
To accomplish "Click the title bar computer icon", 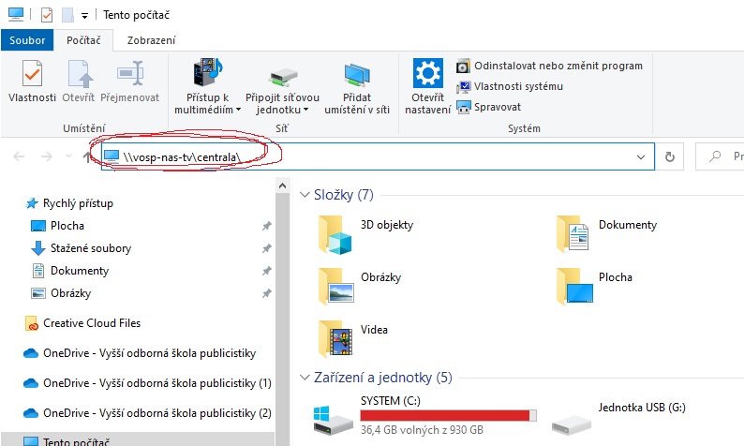I will point(16,15).
